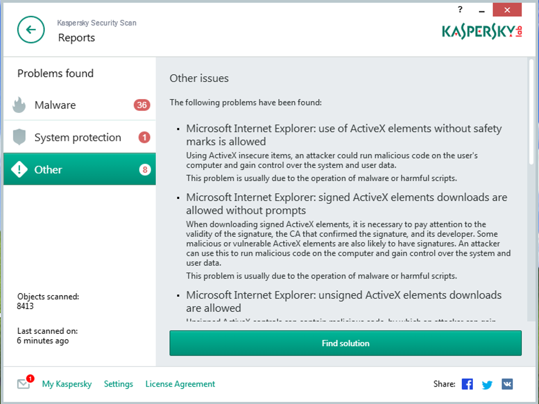Click the Other warning diamond icon
539x404 pixels.
[19, 169]
